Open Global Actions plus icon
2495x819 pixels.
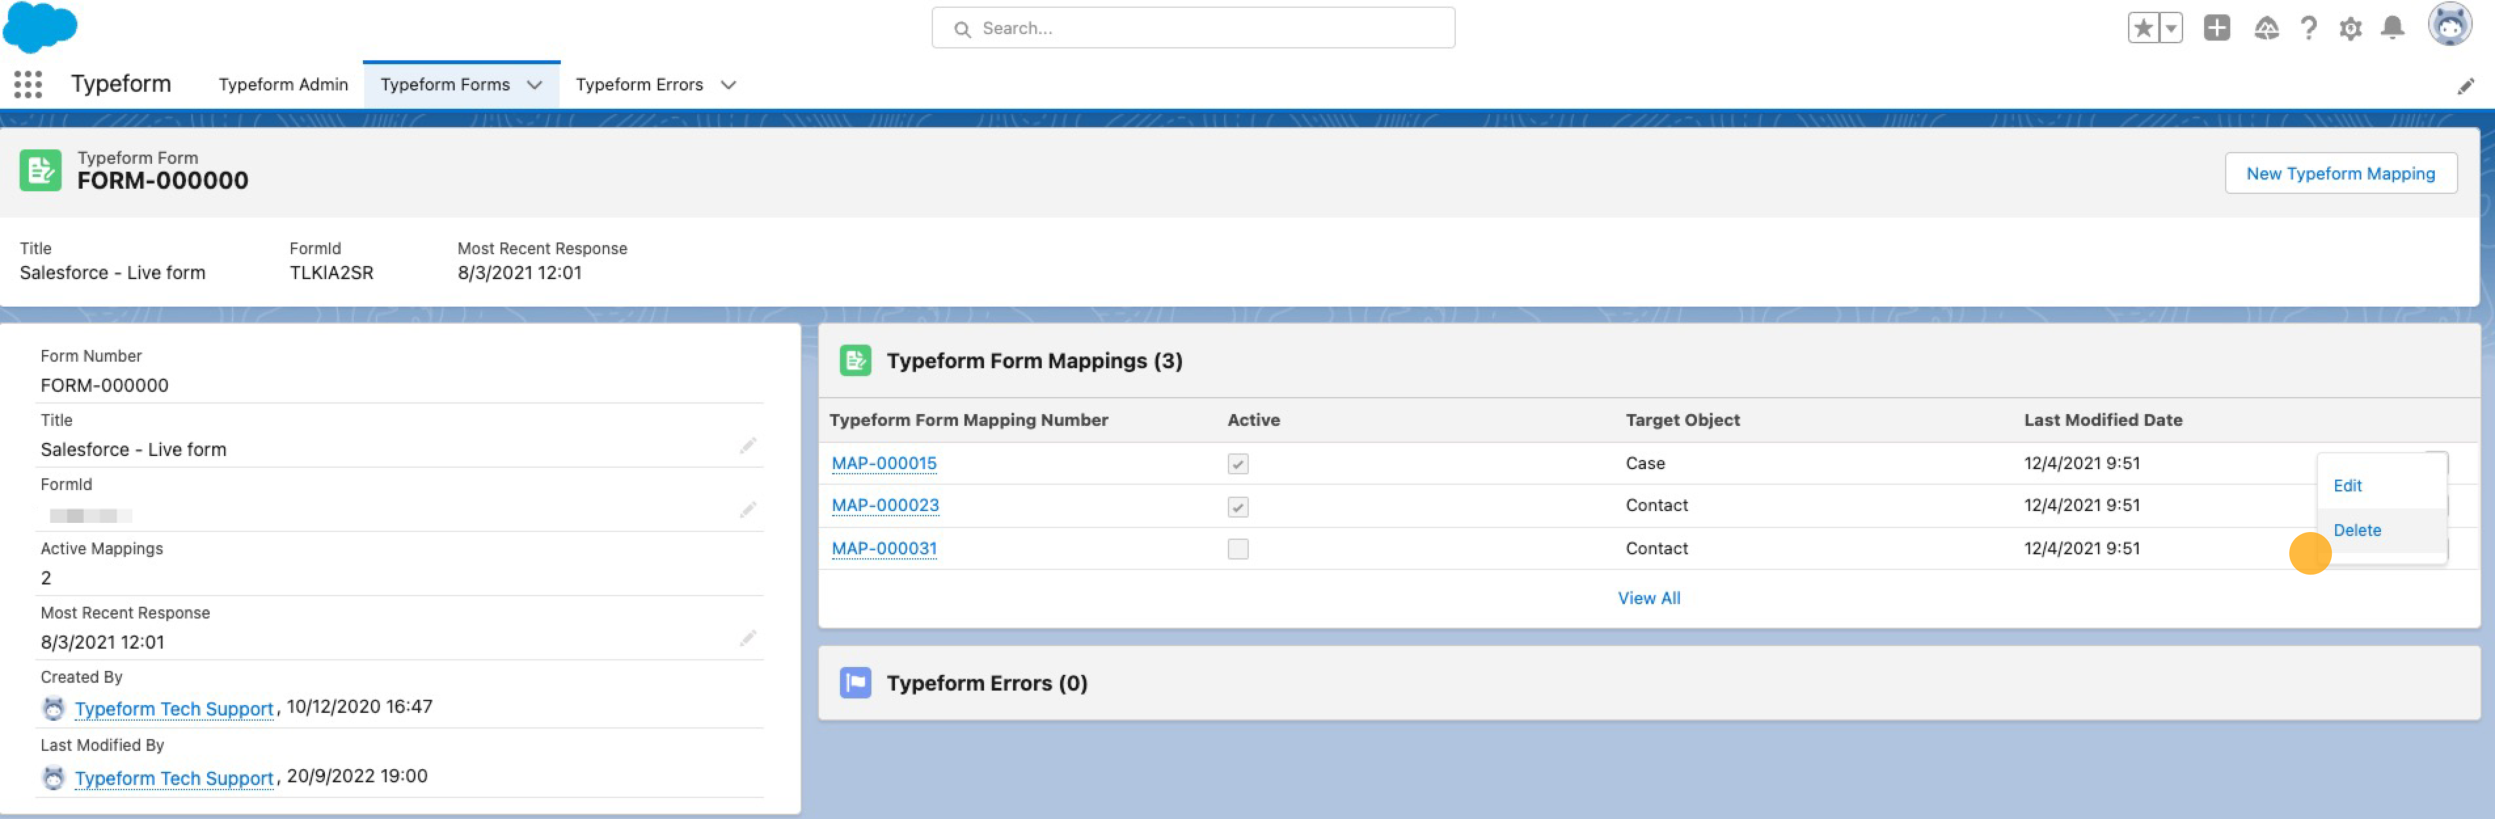(x=2216, y=28)
